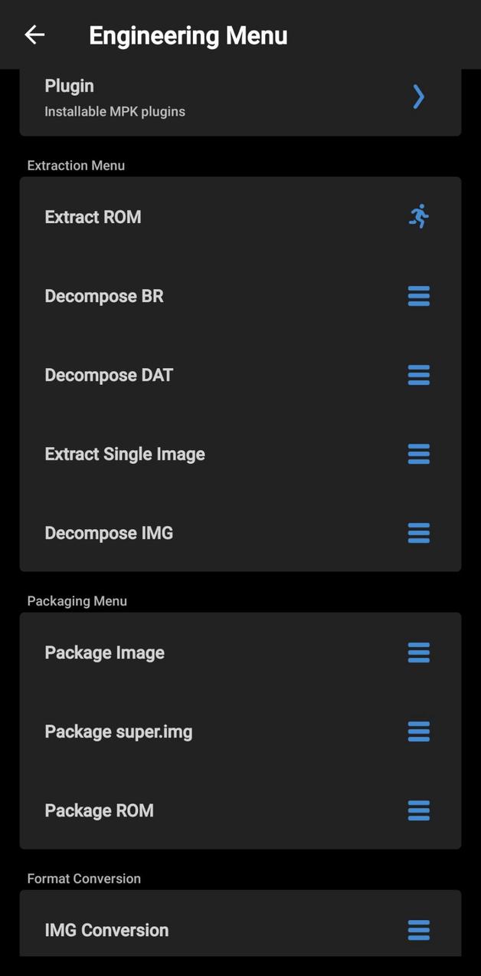Tap the running-person icon beside Extract ROM

tap(418, 217)
